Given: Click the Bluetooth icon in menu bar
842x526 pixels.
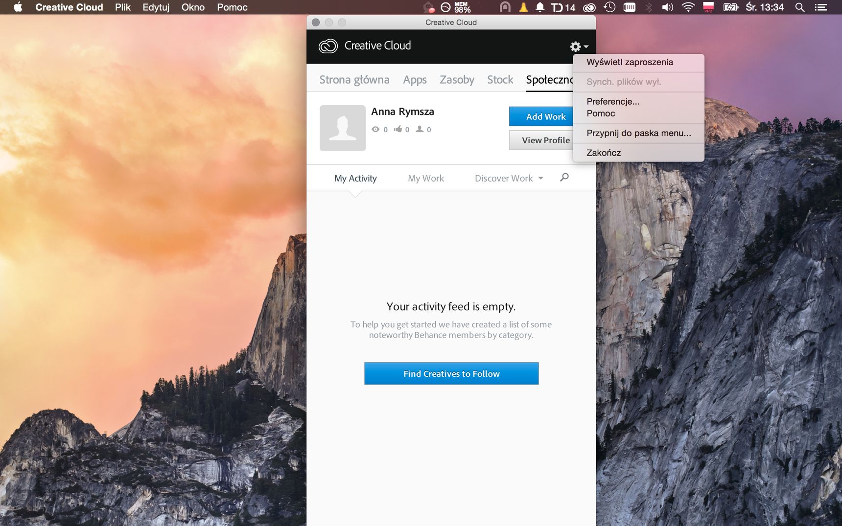Looking at the screenshot, I should [x=649, y=7].
